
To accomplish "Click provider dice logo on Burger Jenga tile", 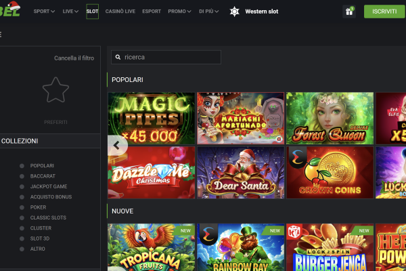I will 294,232.
